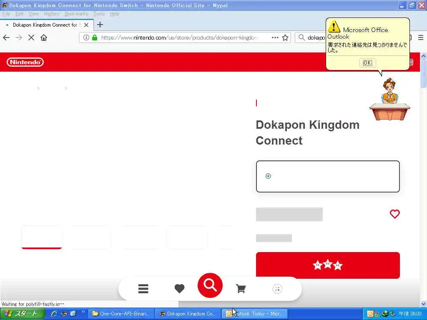The height and width of the screenshot is (320, 427).
Task: Open the Edit menu
Action: (x=19, y=14)
